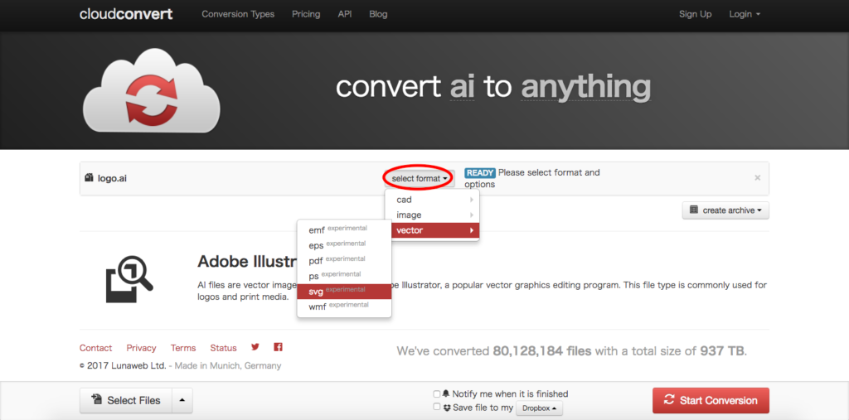Expand the image format submenu

pos(432,215)
